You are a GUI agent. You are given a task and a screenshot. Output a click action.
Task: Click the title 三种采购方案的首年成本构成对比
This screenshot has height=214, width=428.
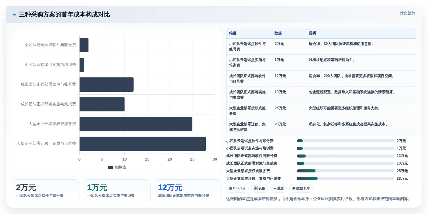coord(64,15)
